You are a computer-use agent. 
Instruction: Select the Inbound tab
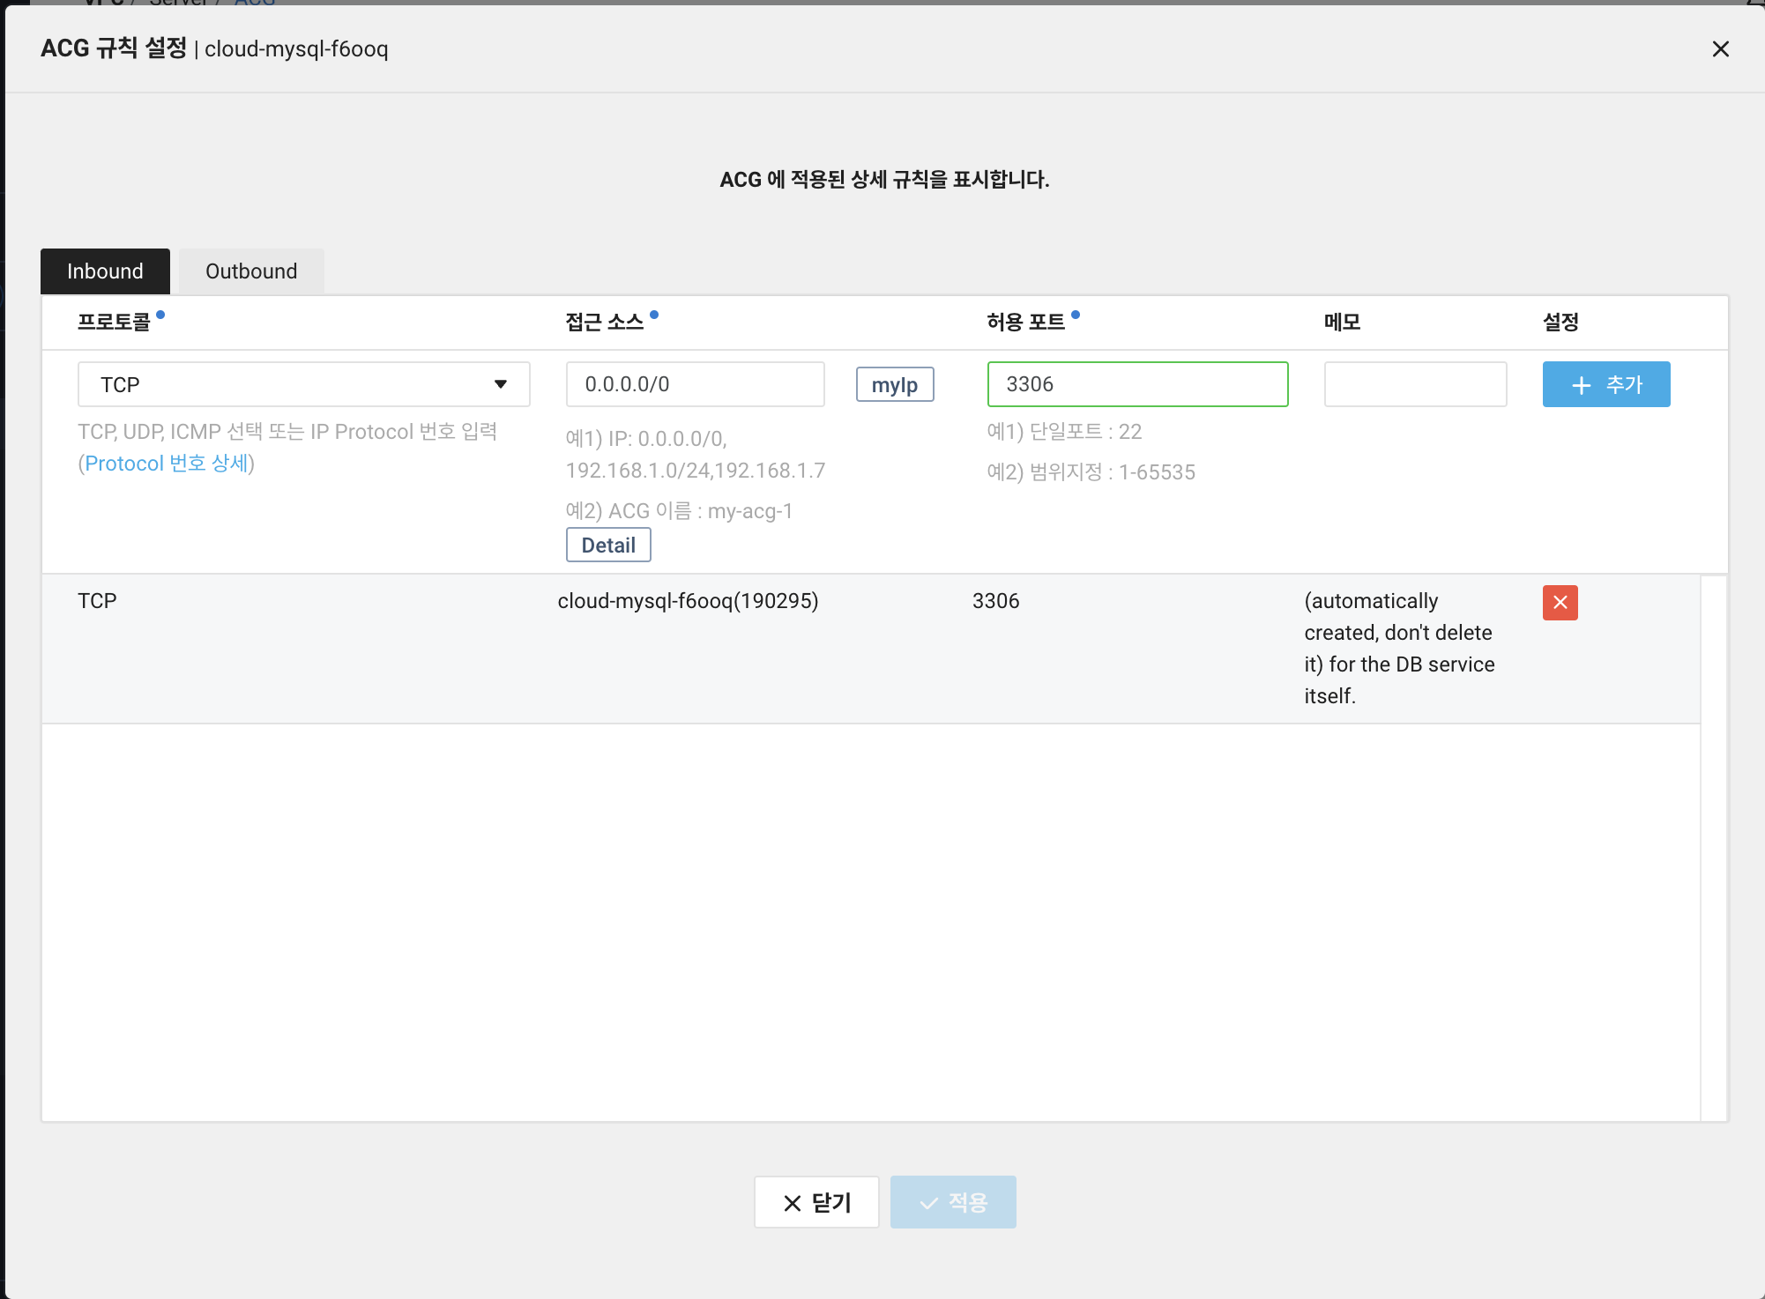click(105, 271)
